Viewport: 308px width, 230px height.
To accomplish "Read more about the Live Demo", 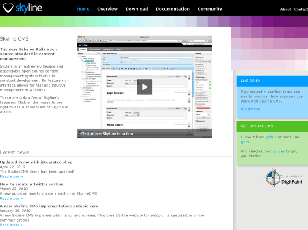I will (x=251, y=109).
